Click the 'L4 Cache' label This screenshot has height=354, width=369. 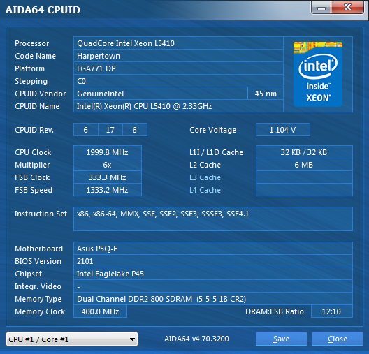[x=205, y=190]
